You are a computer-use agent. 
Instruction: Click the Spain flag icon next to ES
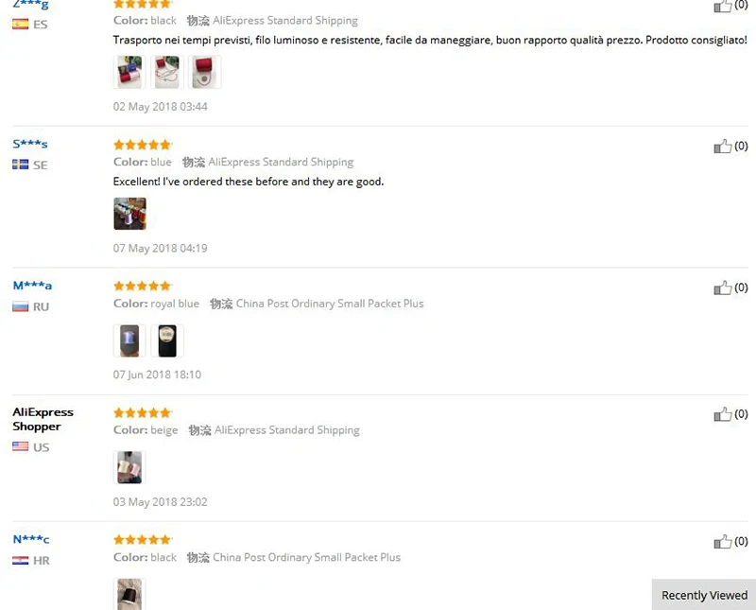pos(20,25)
